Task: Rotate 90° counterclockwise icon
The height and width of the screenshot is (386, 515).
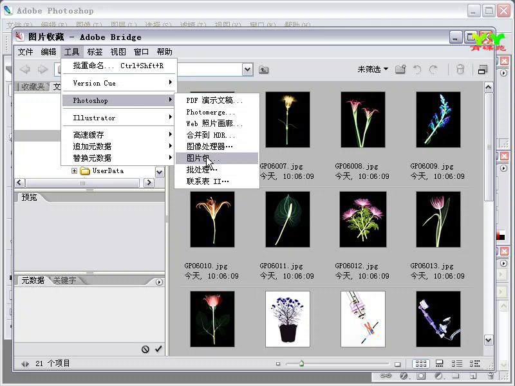Action: (417, 69)
